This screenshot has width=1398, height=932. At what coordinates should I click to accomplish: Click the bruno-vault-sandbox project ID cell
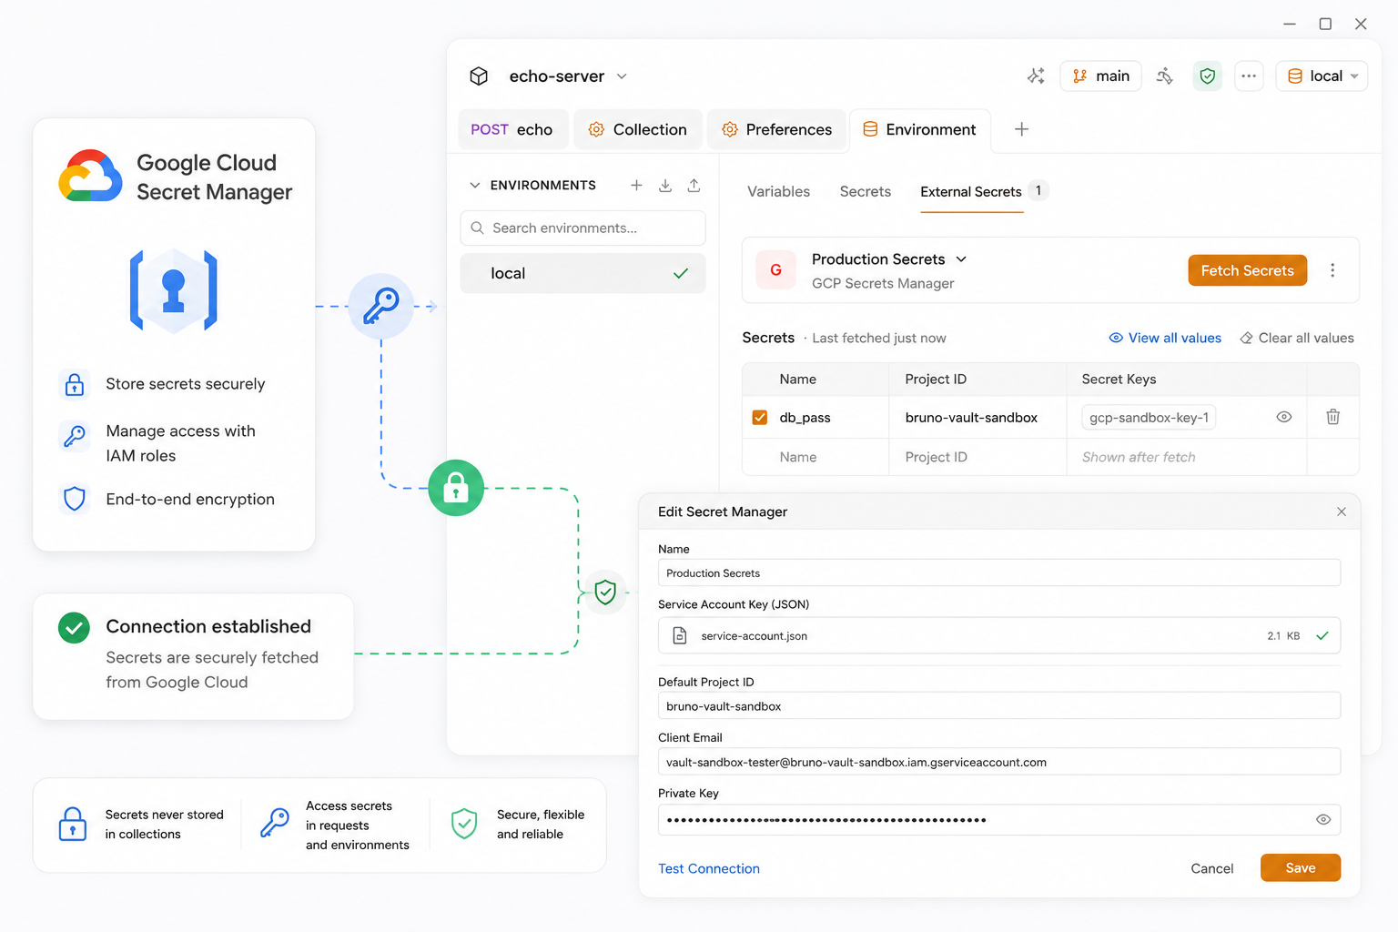(x=978, y=418)
